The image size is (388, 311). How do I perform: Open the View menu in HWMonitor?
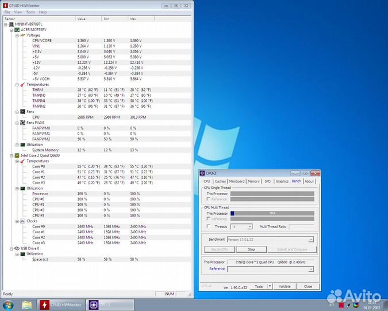[x=18, y=12]
